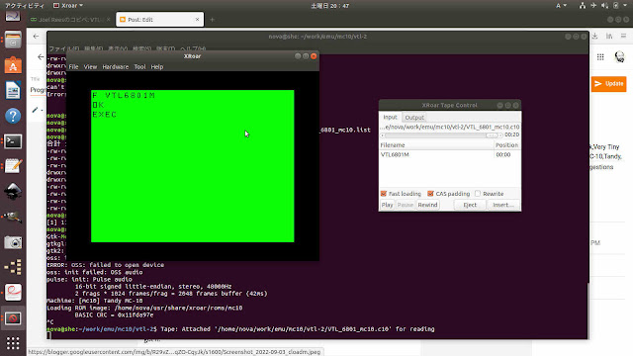Open the Tool menu in XRoar
The width and height of the screenshot is (633, 356).
[139, 67]
